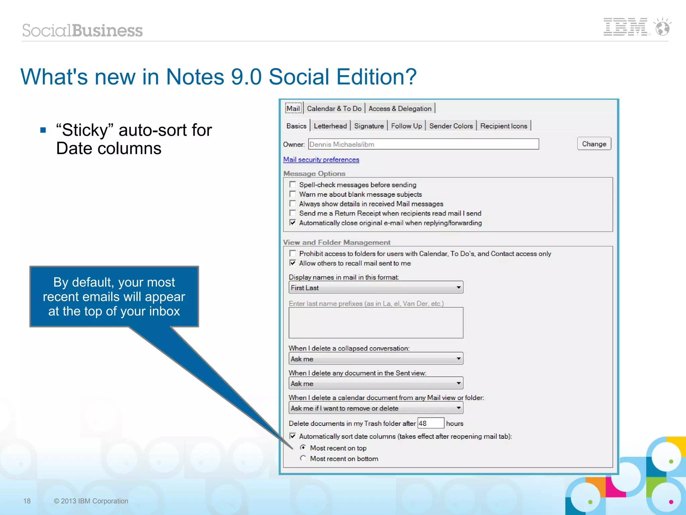
Task: Enable spell-check messages before sending
Action: tap(293, 185)
